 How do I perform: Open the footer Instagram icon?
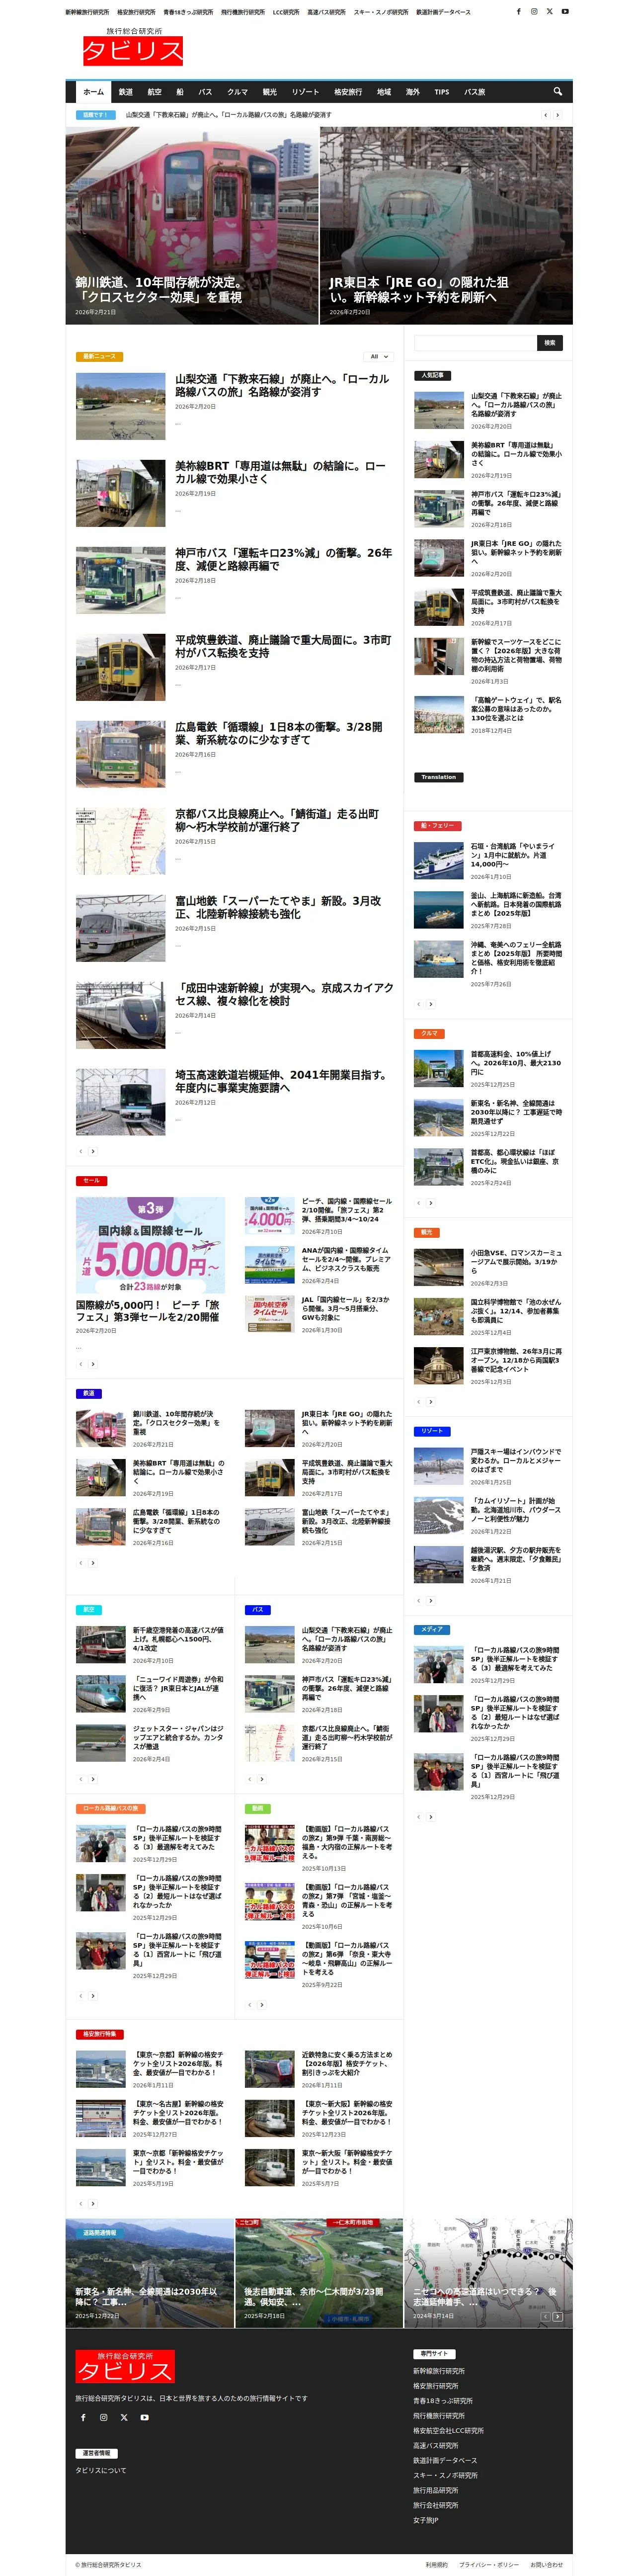(x=103, y=2417)
